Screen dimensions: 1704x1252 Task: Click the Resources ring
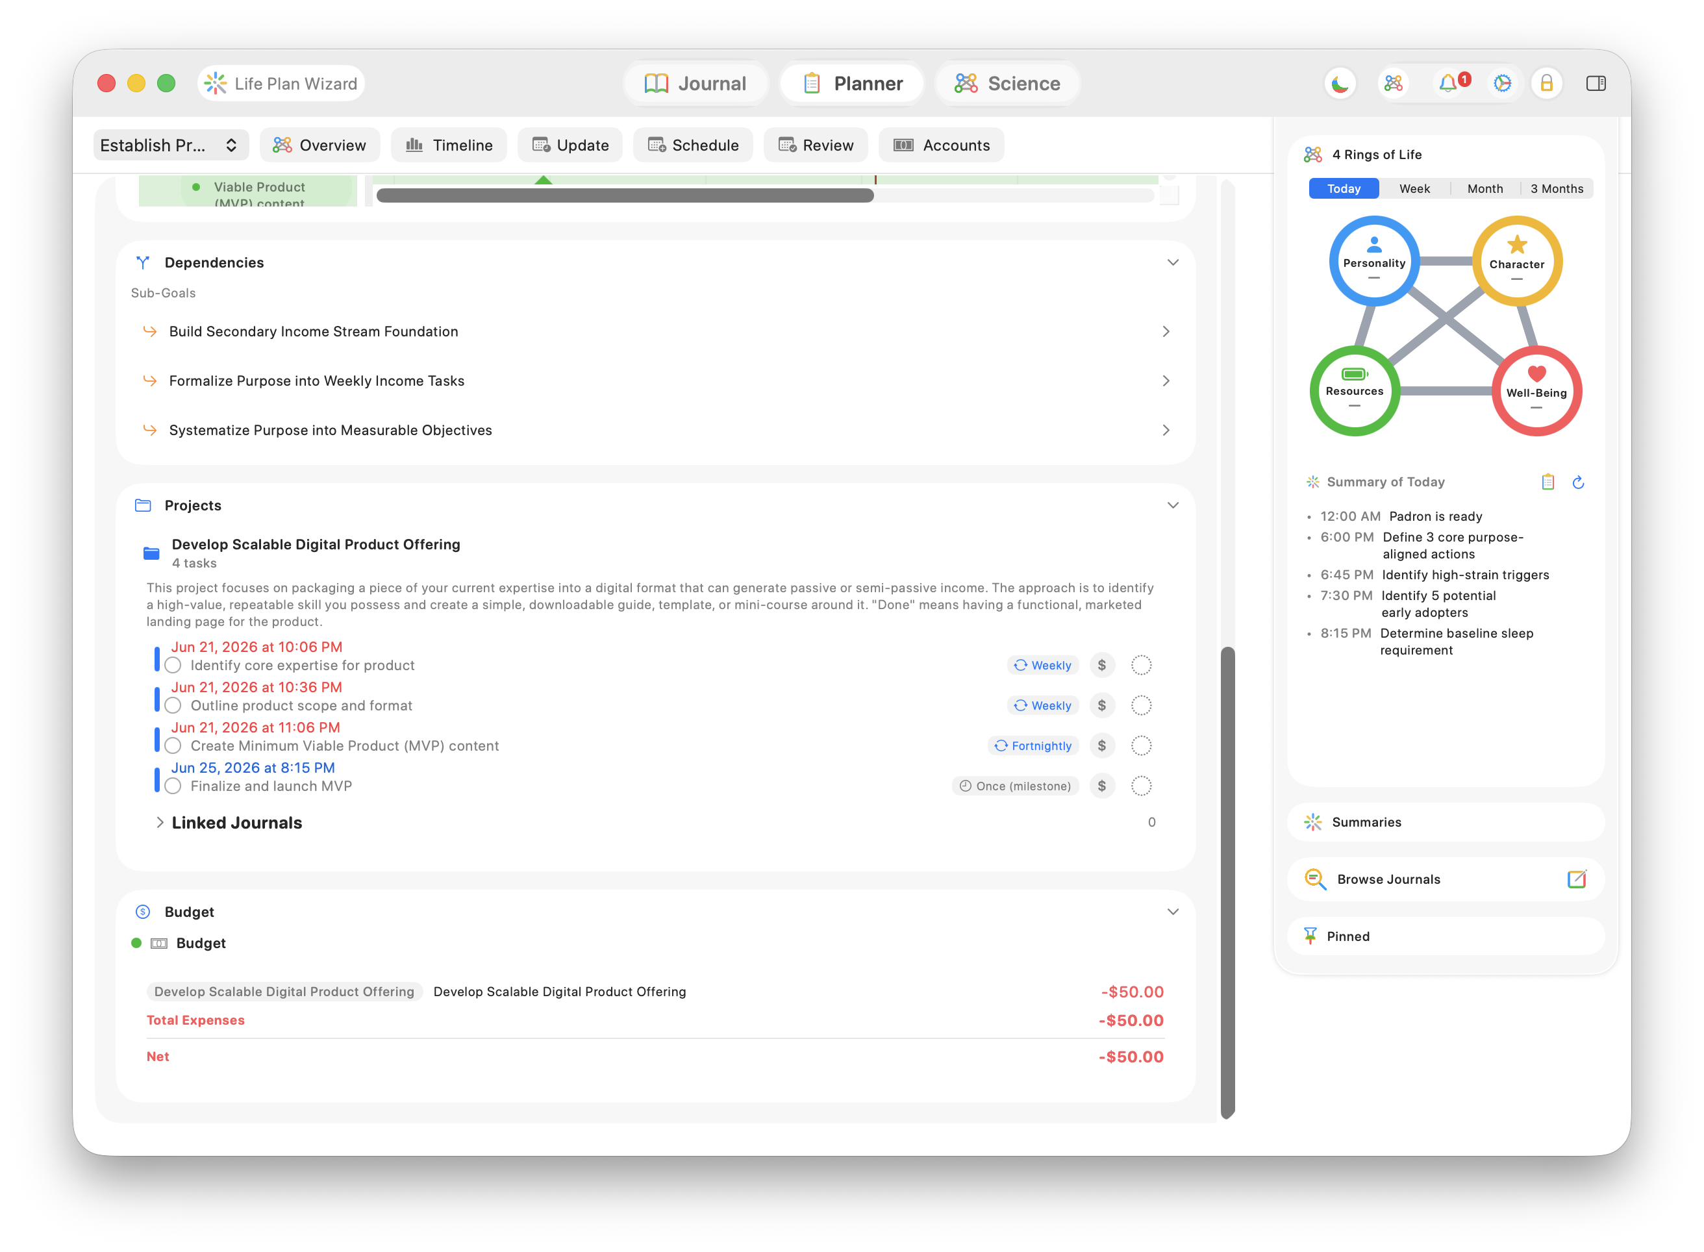click(1354, 390)
